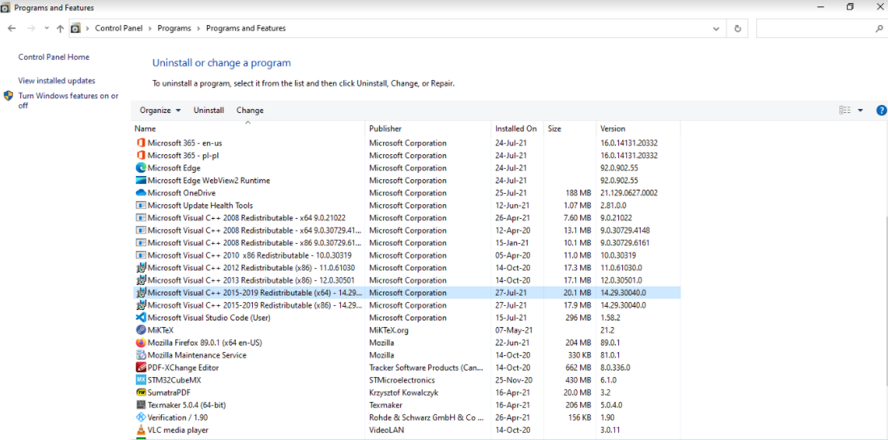
Task: Click the Mozilla Maintenance Service icon
Action: (x=141, y=355)
